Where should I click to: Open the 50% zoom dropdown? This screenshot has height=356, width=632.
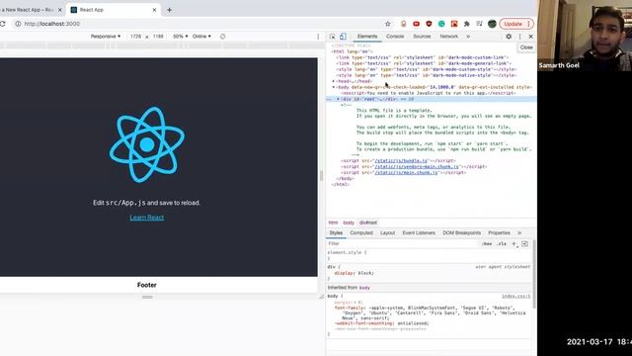[x=180, y=37]
